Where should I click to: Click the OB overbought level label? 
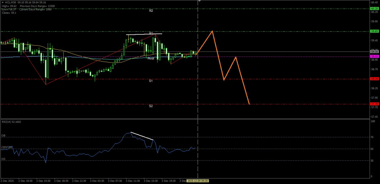3,135
